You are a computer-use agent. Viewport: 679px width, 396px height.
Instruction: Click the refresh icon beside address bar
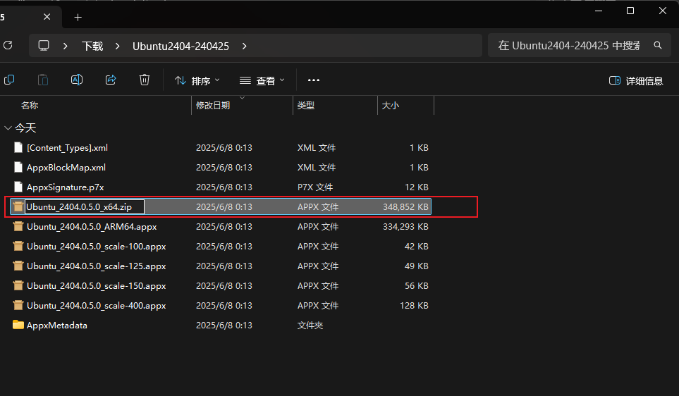click(x=8, y=45)
